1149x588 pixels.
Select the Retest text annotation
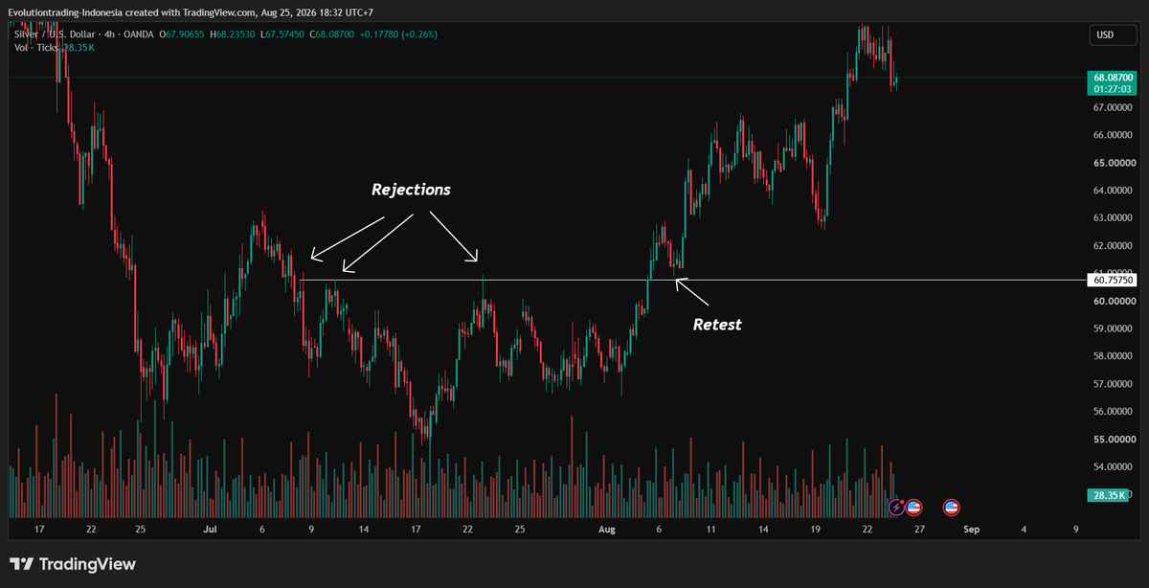(x=717, y=325)
